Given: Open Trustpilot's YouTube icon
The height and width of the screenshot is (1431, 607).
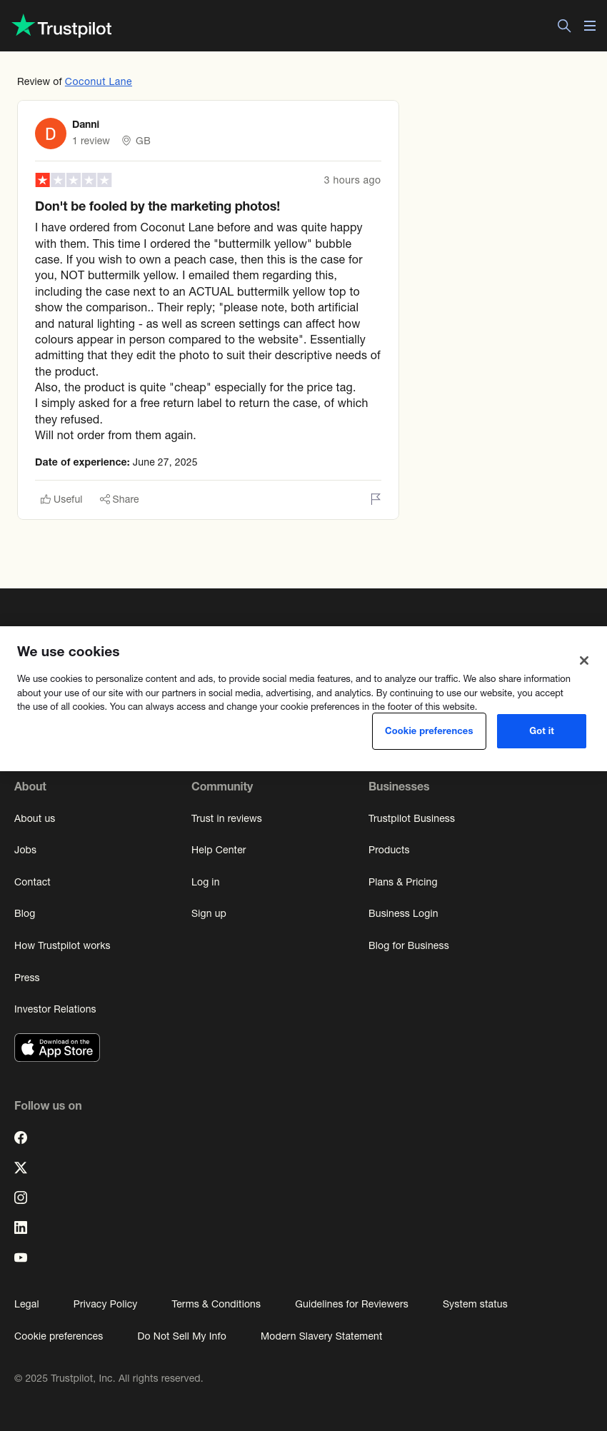Looking at the screenshot, I should click(21, 1257).
